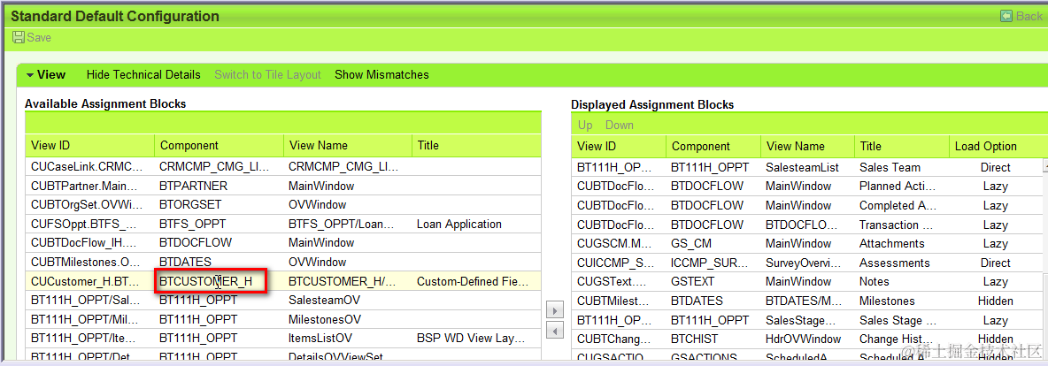This screenshot has height=366, width=1048.
Task: Select the CUBTDocFlow_IH... row
Action: [x=282, y=242]
